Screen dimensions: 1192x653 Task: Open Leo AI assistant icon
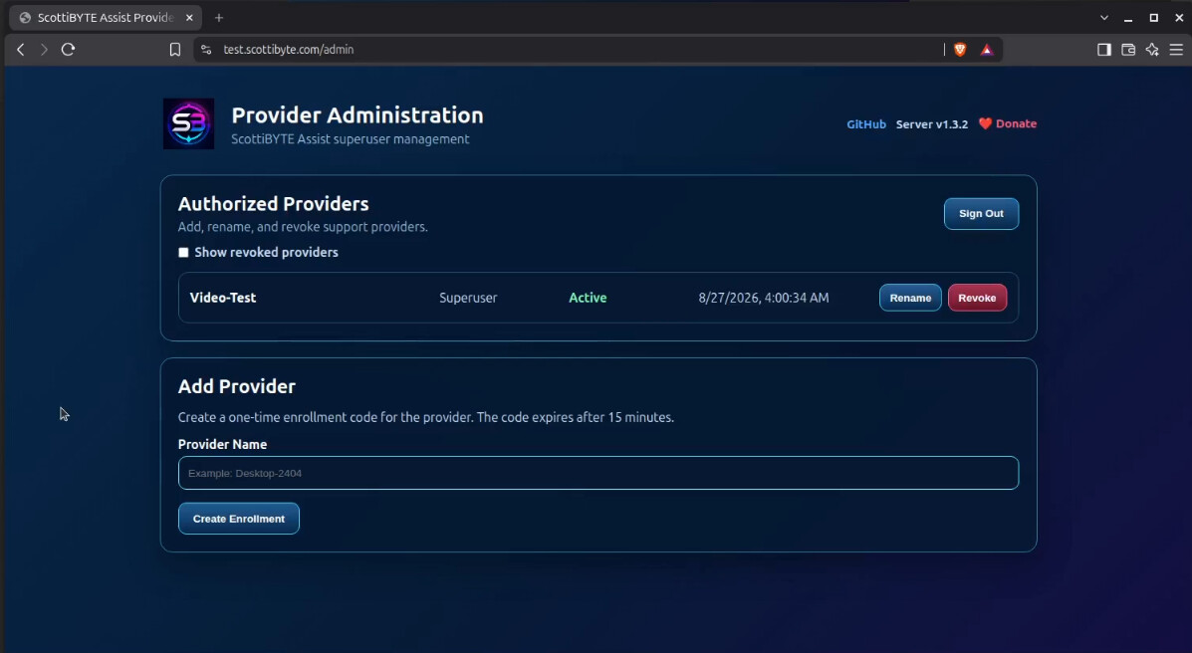[1152, 50]
